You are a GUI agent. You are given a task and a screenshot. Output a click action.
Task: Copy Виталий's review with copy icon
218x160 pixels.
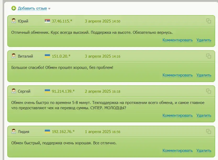[x=208, y=56]
